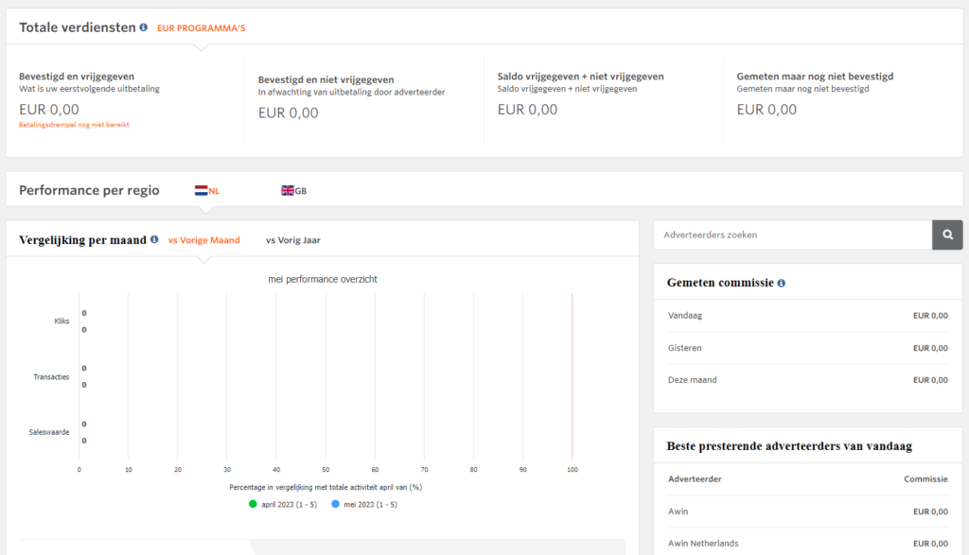
Task: Click the Netherlands flag icon
Action: pyautogui.click(x=201, y=190)
